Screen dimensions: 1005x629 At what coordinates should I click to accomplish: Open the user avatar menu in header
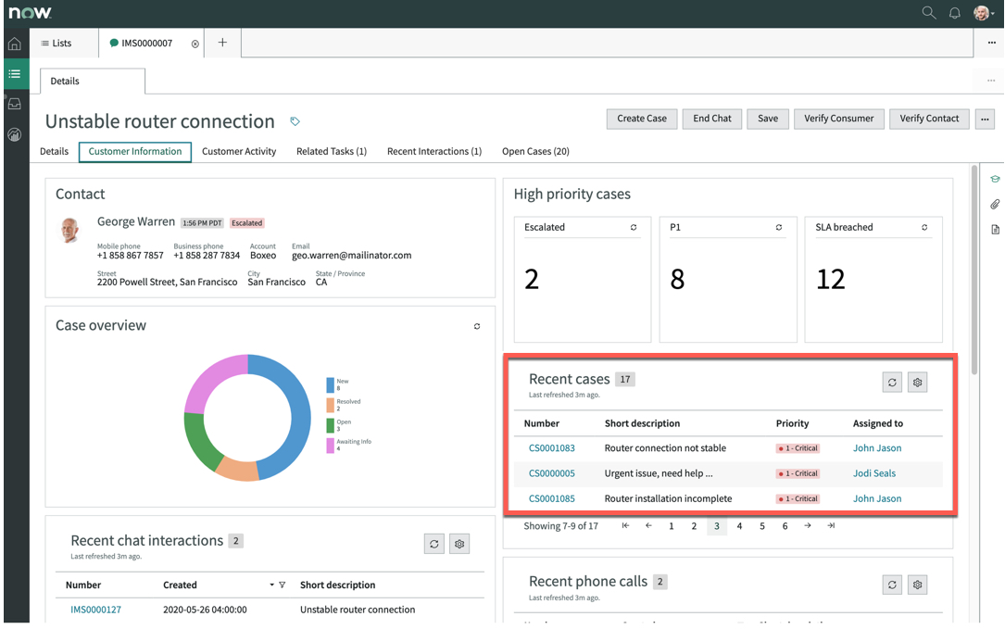coord(984,13)
